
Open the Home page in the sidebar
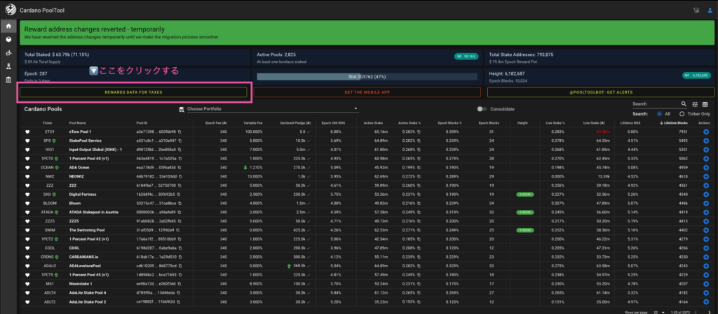[8, 26]
